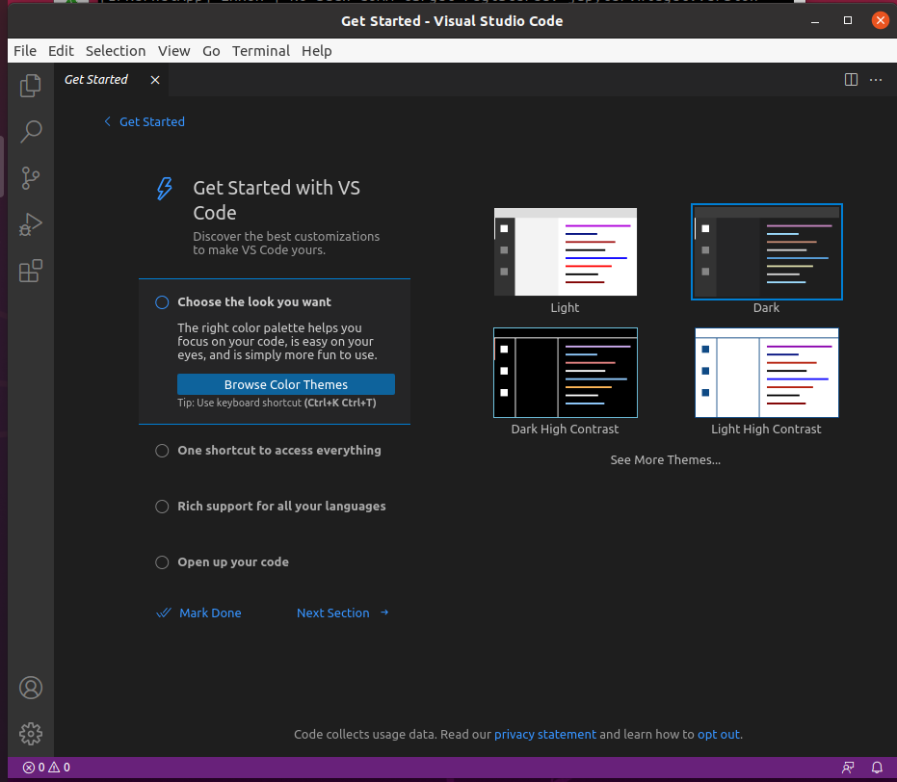Open the Extensions view
Screen dimensions: 897x782
pyautogui.click(x=30, y=271)
